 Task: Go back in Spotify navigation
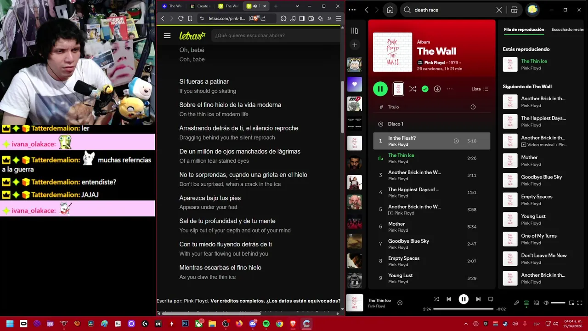tap(367, 10)
